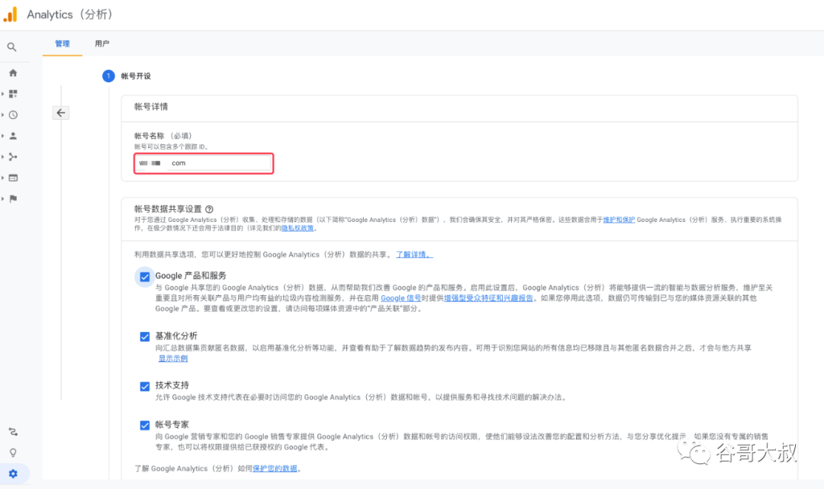This screenshot has height=489, width=824.
Task: Expand the Realtime section arrow in sidebar
Action: 3,115
